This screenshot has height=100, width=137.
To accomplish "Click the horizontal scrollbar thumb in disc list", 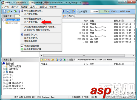I will [x=84, y=56].
